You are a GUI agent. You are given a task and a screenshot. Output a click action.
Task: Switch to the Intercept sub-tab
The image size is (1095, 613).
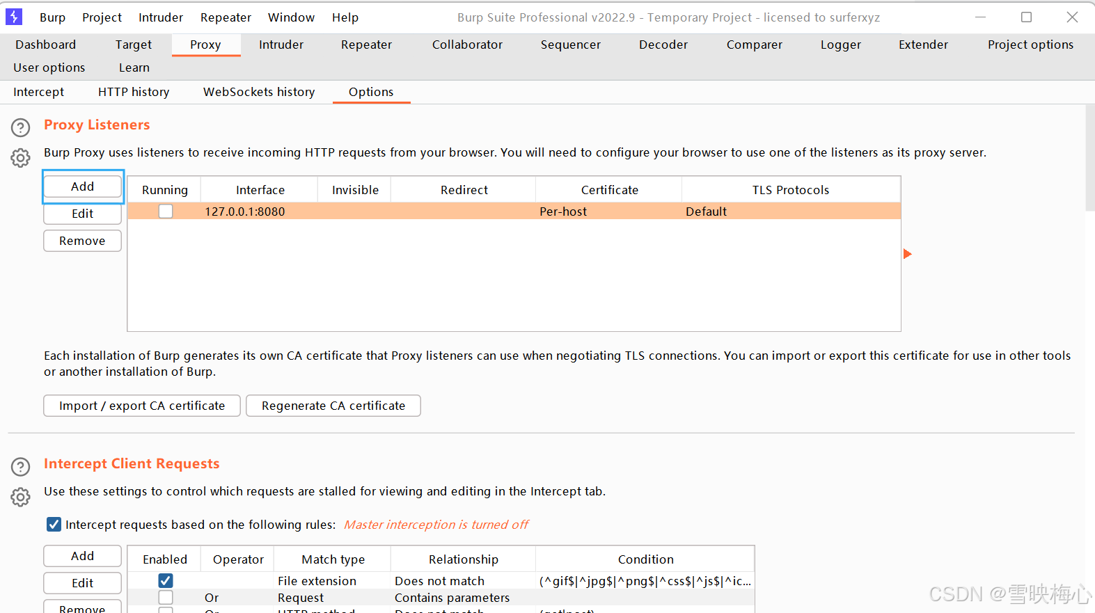[x=39, y=92]
